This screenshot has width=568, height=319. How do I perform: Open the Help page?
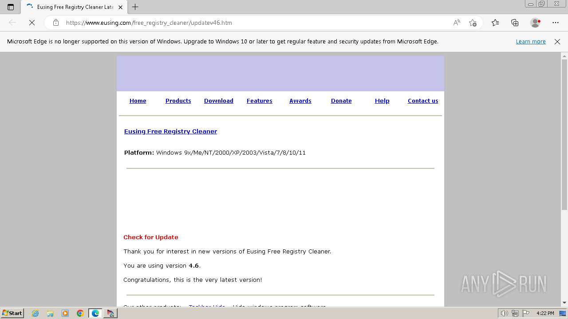click(382, 101)
